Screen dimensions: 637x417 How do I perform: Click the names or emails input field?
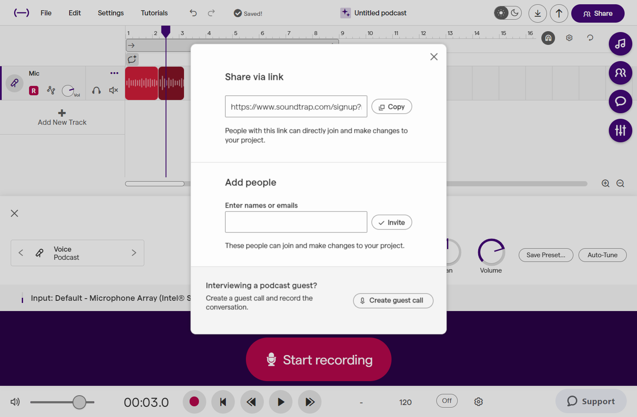click(x=296, y=222)
